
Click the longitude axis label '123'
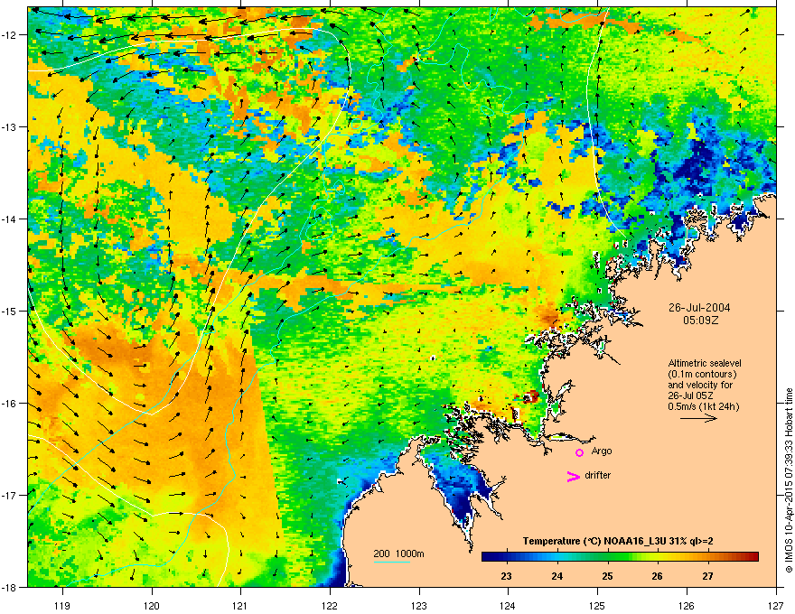(419, 605)
